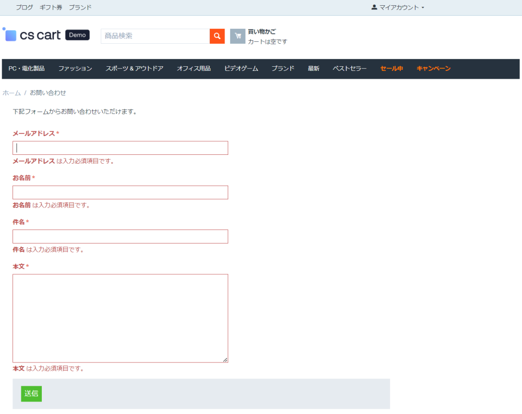522x414 pixels.
Task: Open the ギフト券 link
Action: (x=51, y=7)
